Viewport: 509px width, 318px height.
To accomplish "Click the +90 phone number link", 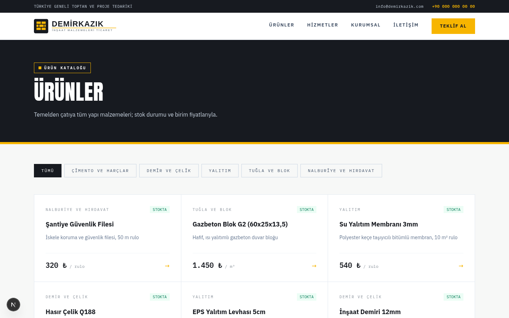I will (454, 6).
